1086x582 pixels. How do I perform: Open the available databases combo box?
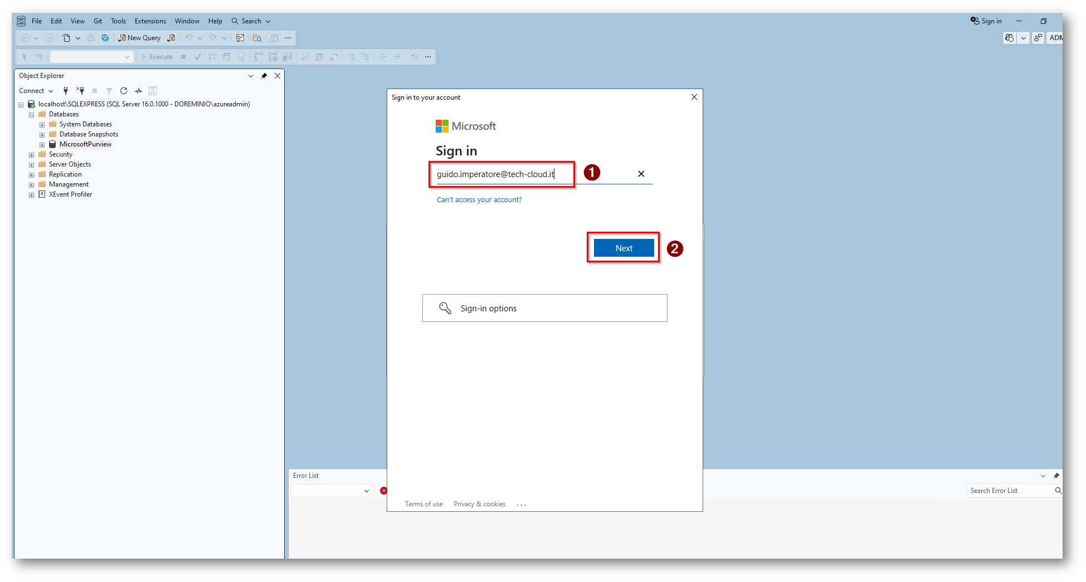pos(92,57)
